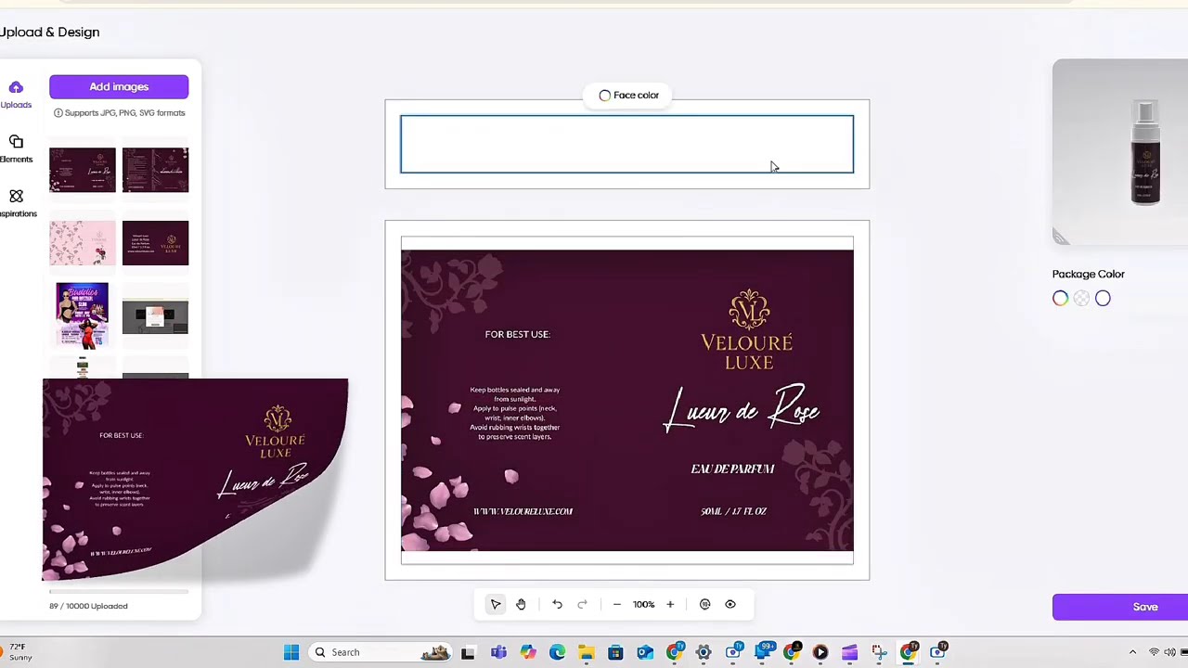Zoom in with the plus button
1188x668 pixels.
tap(670, 604)
